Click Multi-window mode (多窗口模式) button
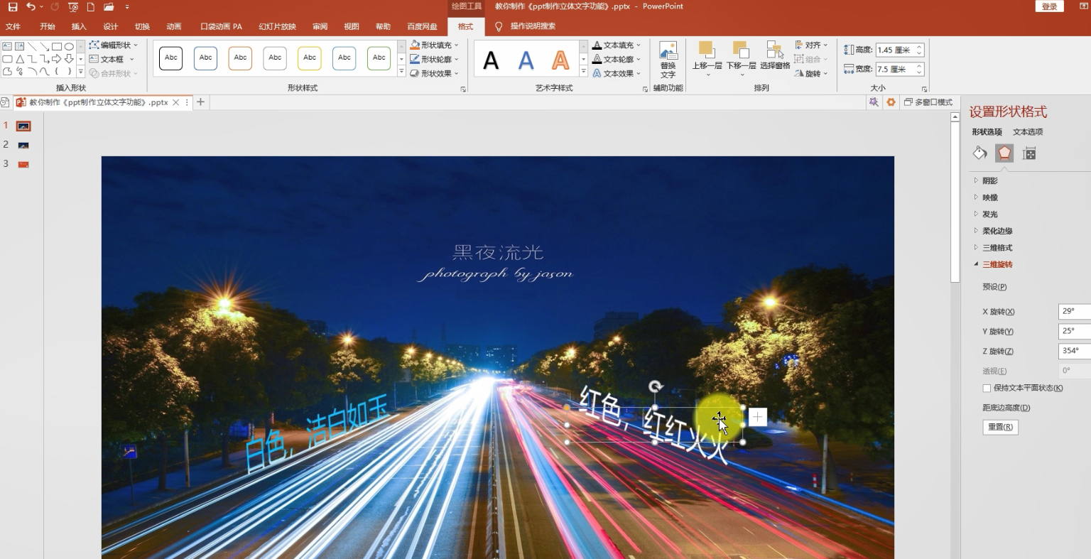Image resolution: width=1091 pixels, height=559 pixels. 928,102
